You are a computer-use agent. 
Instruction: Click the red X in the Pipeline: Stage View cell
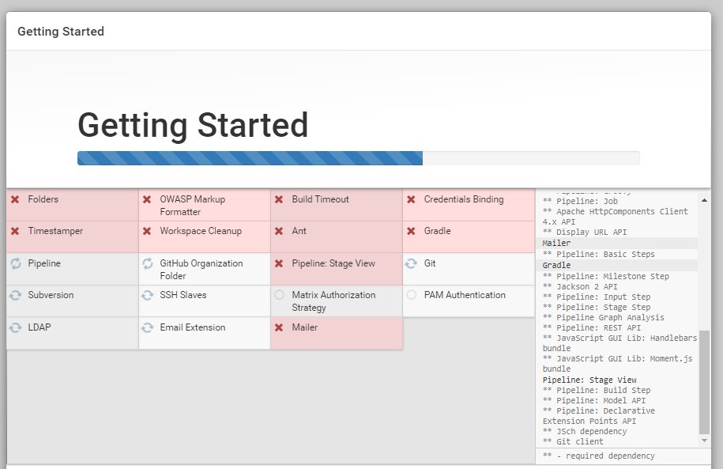tap(279, 263)
